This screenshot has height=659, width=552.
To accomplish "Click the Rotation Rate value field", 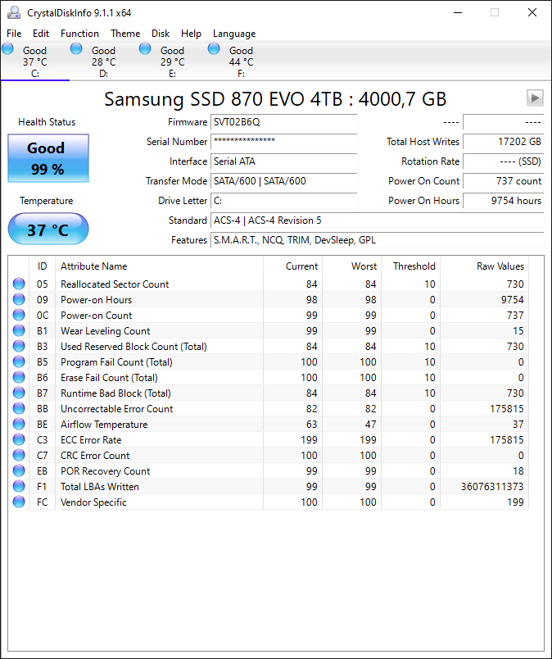I will (x=503, y=161).
